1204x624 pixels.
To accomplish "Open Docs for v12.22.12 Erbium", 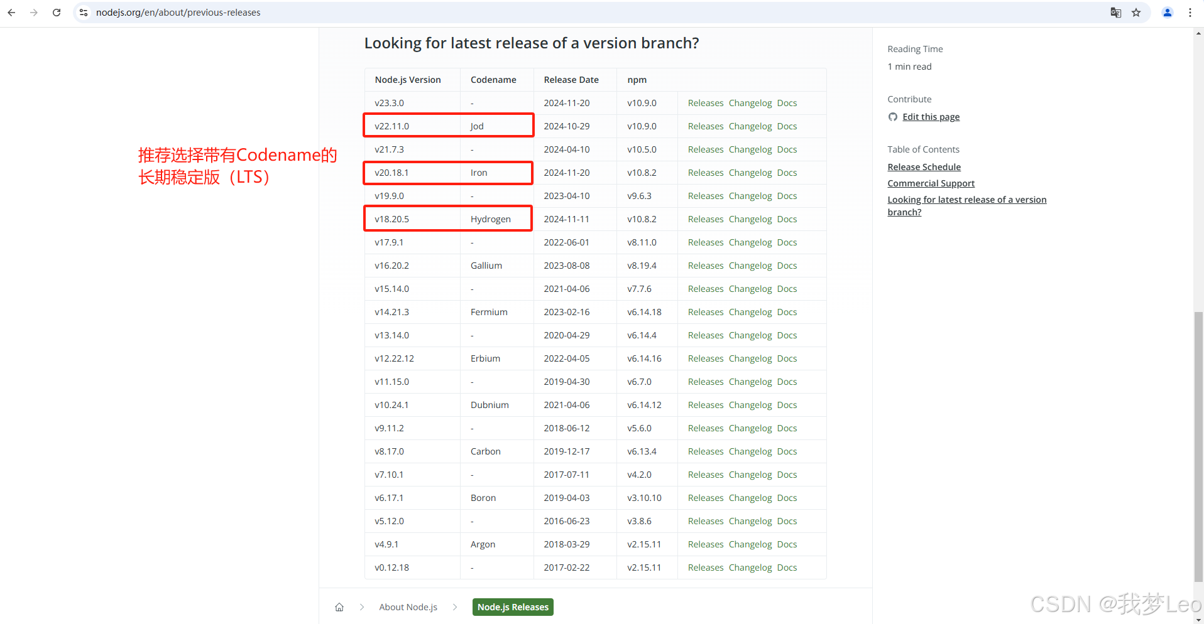I will pyautogui.click(x=787, y=358).
